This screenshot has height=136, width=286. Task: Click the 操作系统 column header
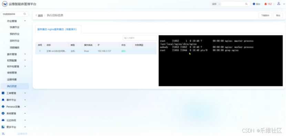pos(88,45)
